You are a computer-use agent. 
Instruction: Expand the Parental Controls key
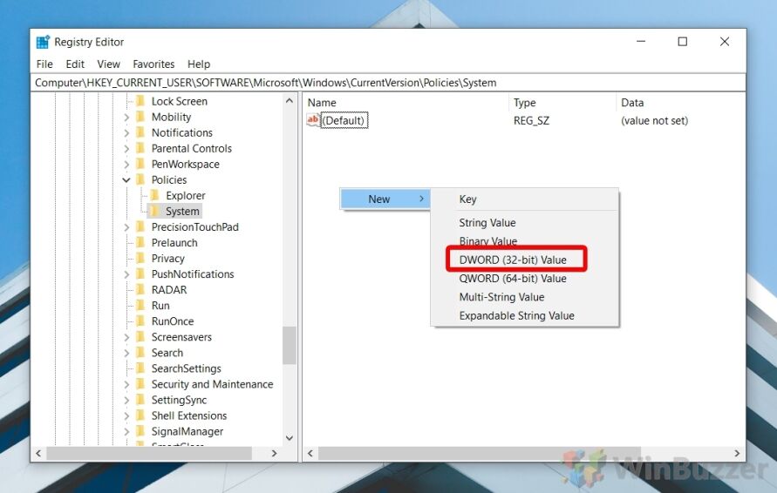[x=126, y=148]
